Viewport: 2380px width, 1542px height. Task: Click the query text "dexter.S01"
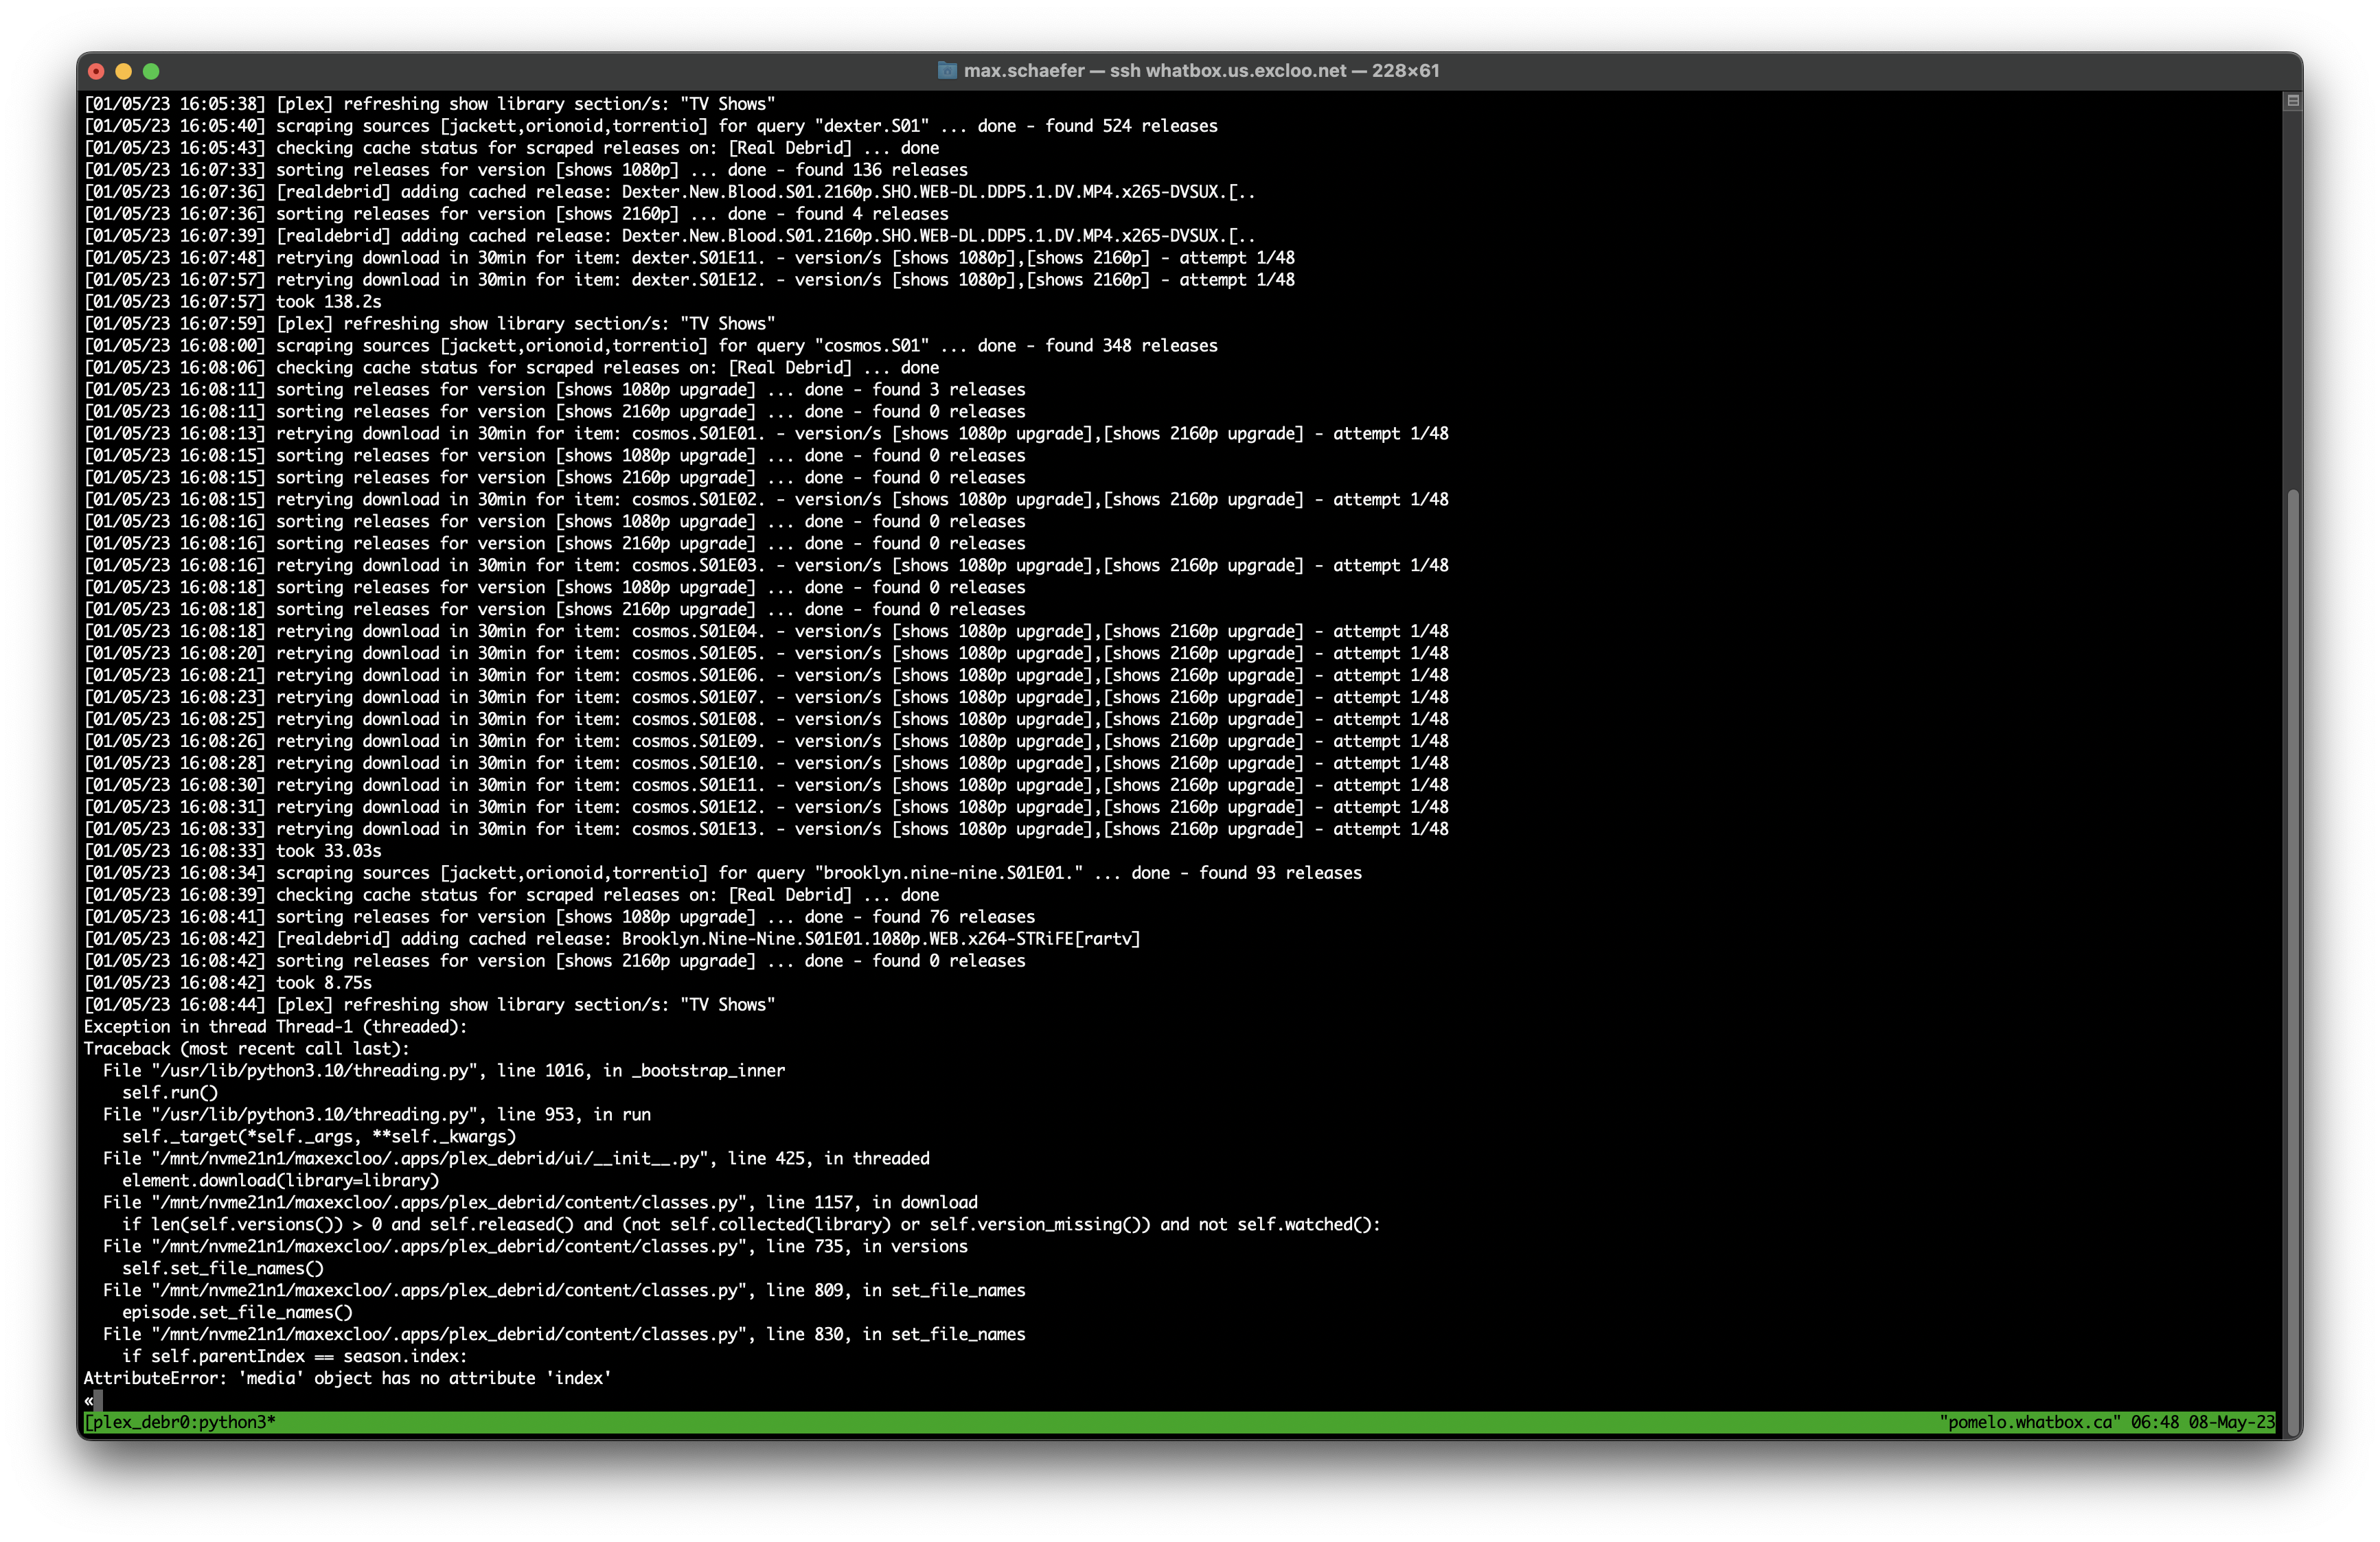pyautogui.click(x=871, y=125)
